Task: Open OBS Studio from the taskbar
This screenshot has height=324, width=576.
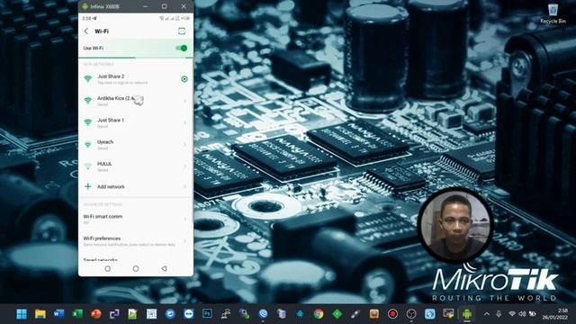Action: [x=411, y=314]
